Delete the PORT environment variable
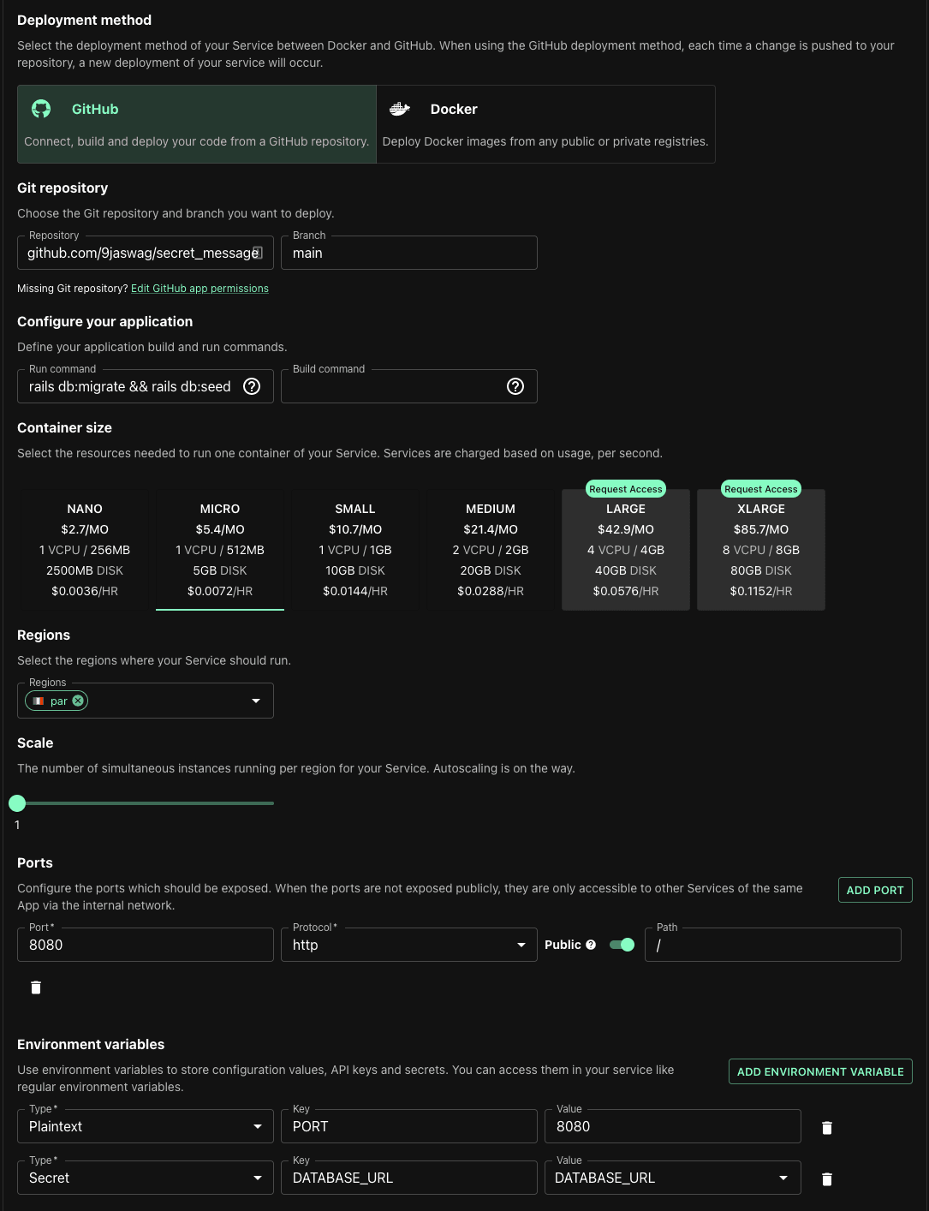 click(827, 1128)
